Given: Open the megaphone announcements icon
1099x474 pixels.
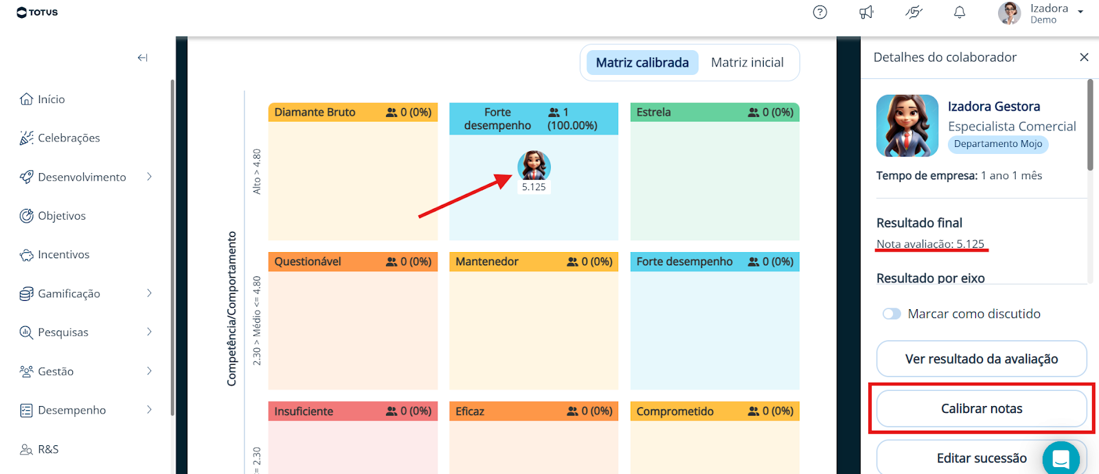Looking at the screenshot, I should coord(866,12).
